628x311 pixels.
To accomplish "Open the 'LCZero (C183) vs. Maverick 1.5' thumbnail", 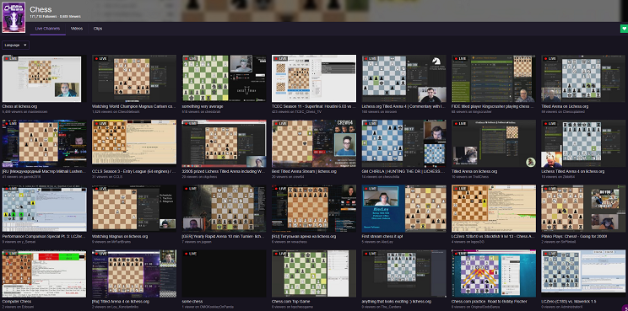I will pyautogui.click(x=583, y=274).
